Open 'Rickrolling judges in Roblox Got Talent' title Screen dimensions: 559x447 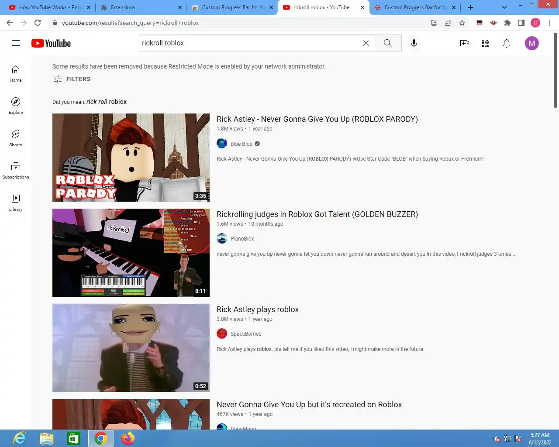pyautogui.click(x=317, y=214)
